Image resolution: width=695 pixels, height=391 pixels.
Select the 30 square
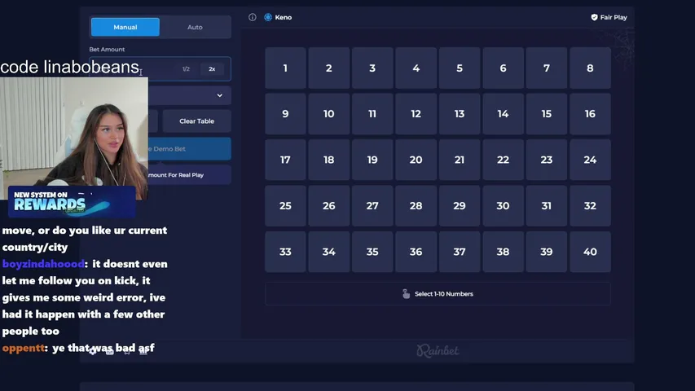[503, 206]
